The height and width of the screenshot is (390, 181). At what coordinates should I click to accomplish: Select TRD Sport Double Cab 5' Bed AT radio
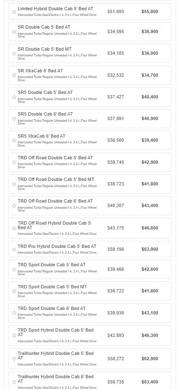point(14,270)
